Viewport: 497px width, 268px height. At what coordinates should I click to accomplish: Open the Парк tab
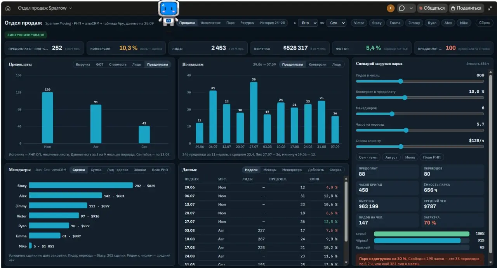point(231,23)
